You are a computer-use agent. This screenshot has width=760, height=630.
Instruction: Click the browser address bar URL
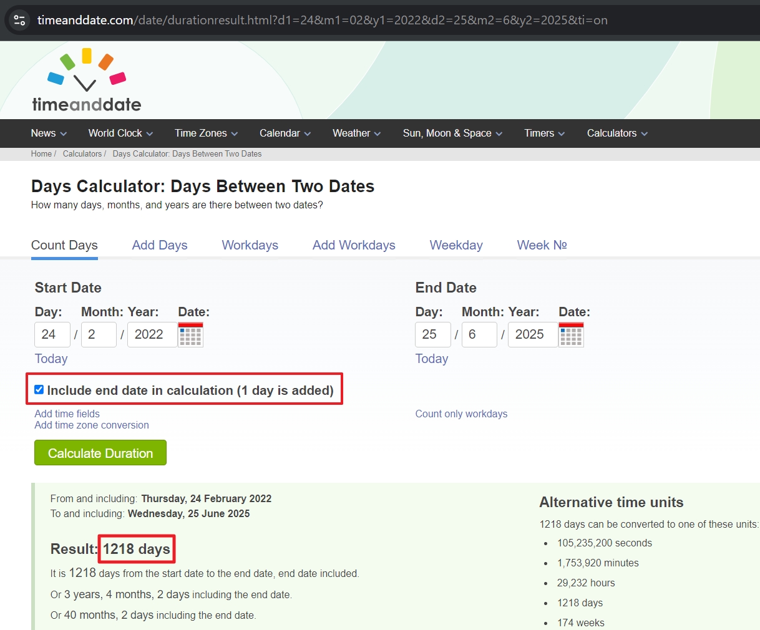(322, 20)
